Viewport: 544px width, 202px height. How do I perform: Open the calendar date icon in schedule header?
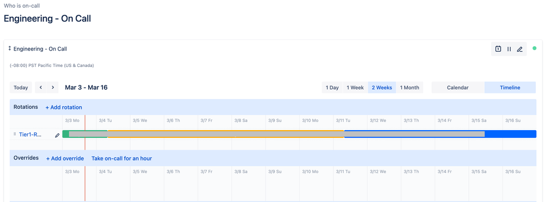(x=498, y=49)
